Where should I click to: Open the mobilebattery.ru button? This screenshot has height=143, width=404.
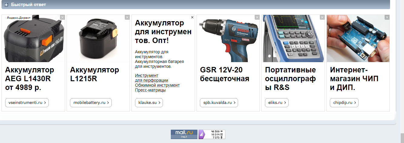pos(91,103)
